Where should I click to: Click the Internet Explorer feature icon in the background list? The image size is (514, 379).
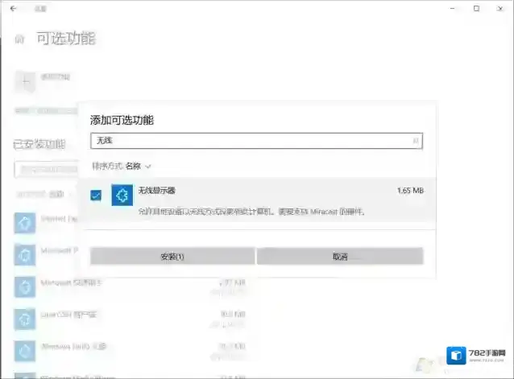click(x=25, y=223)
